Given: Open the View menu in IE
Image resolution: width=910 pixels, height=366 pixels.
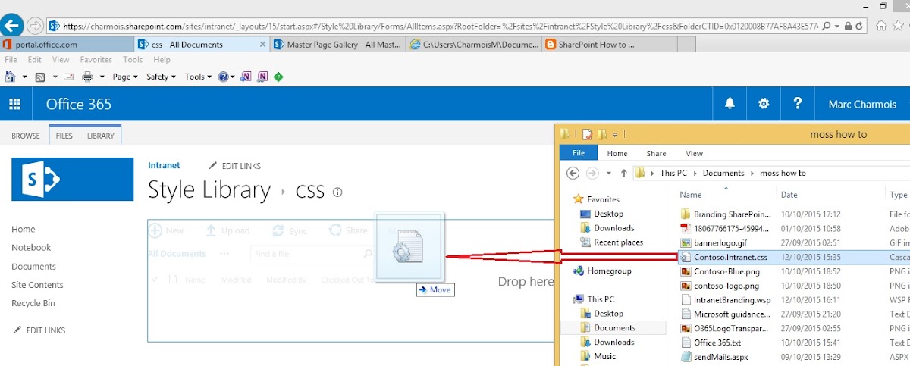Looking at the screenshot, I should (61, 60).
